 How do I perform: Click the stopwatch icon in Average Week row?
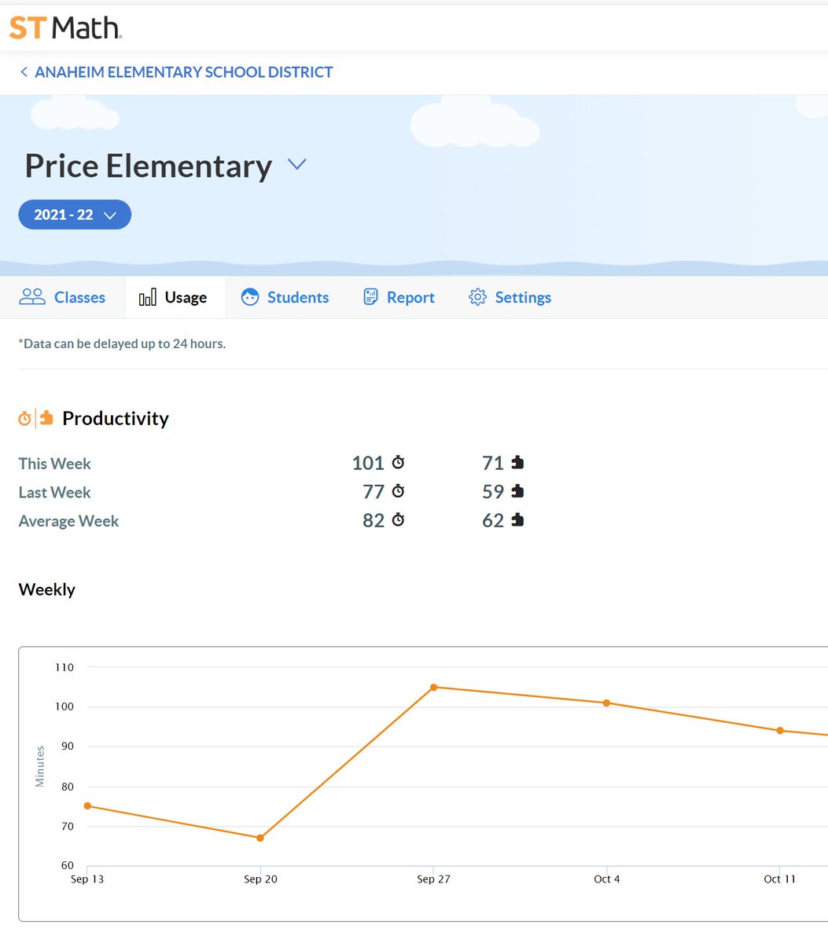click(x=398, y=519)
